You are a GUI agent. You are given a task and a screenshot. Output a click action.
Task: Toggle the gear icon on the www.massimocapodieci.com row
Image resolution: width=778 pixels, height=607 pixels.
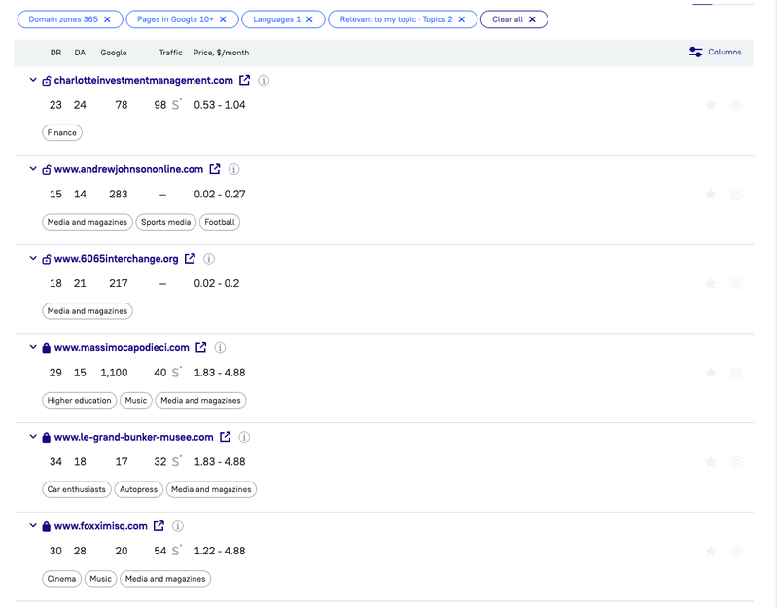736,372
